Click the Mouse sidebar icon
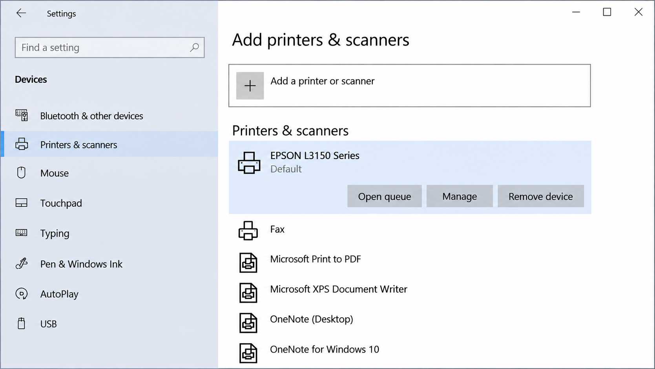The height and width of the screenshot is (369, 655). pyautogui.click(x=22, y=173)
